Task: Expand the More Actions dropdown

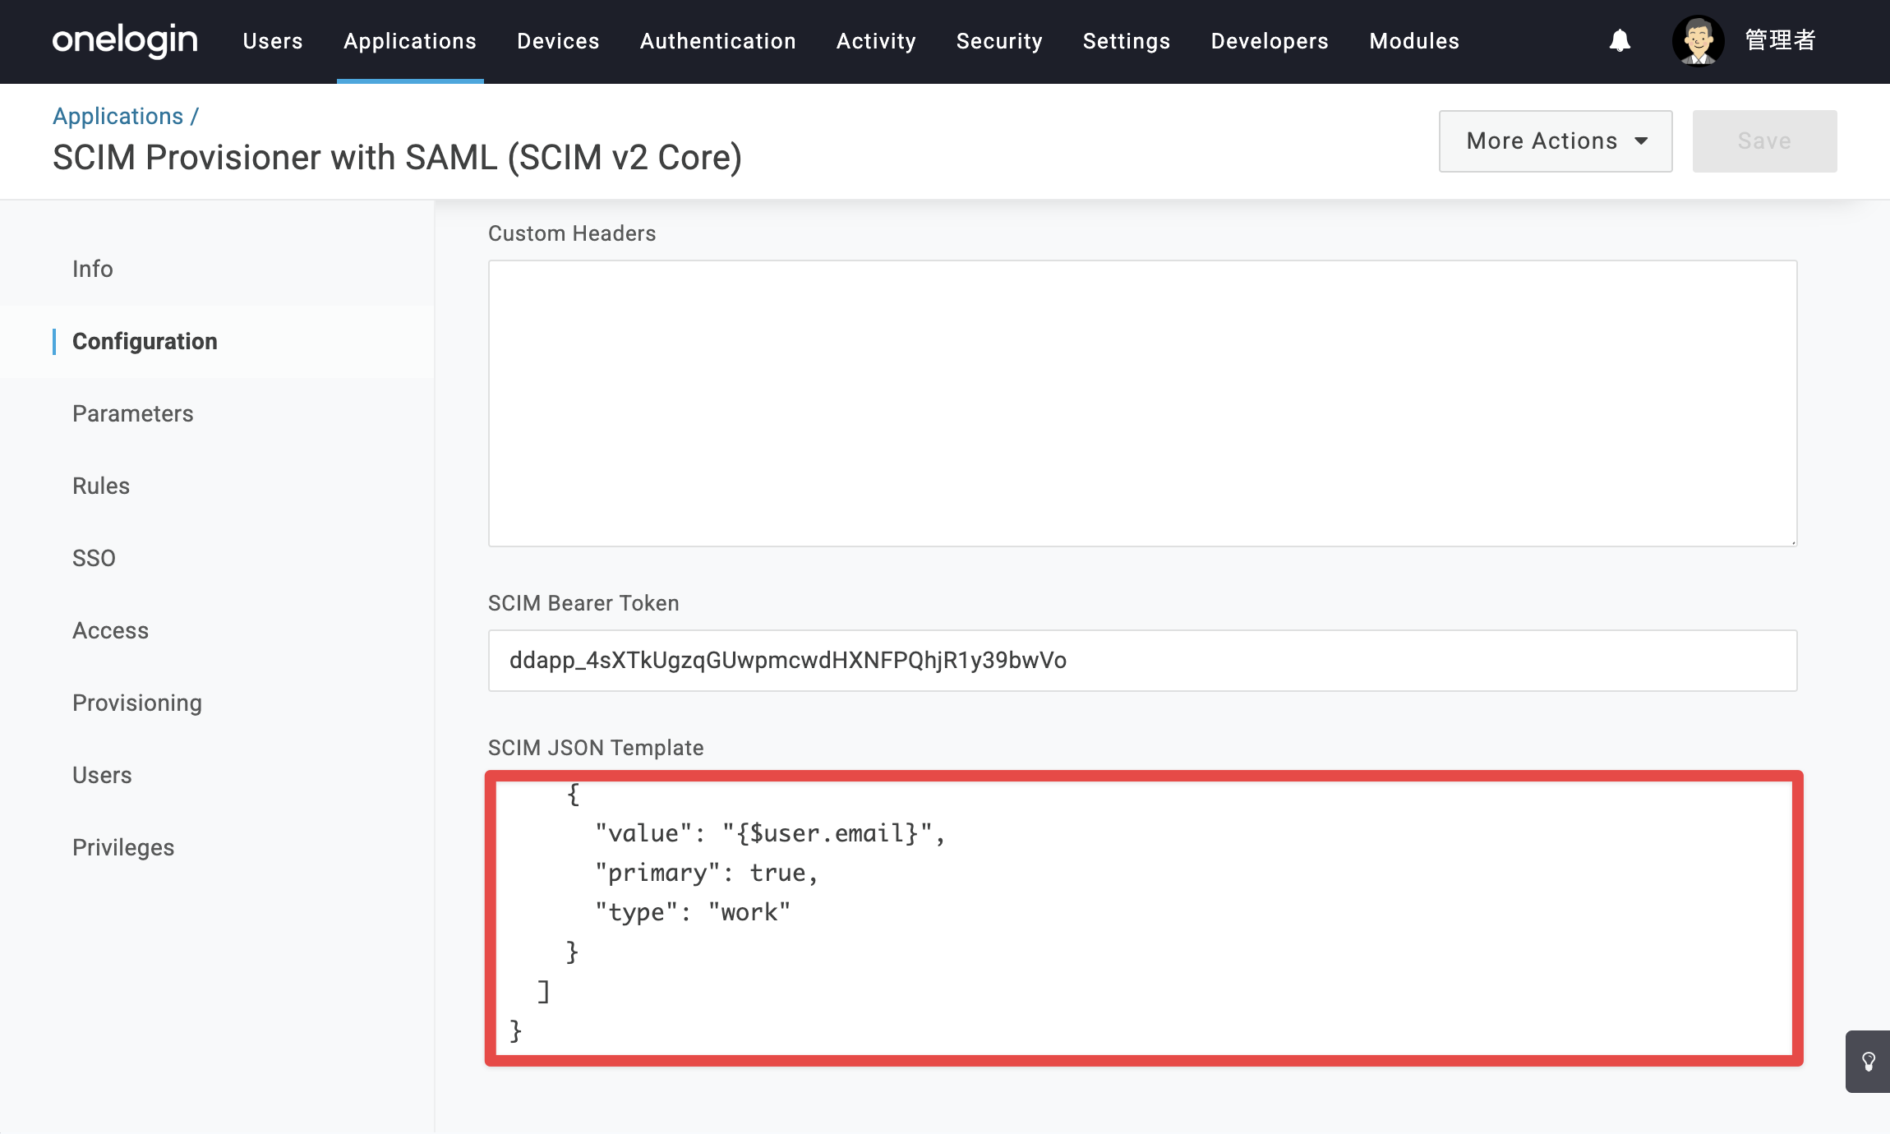Action: 1556,141
